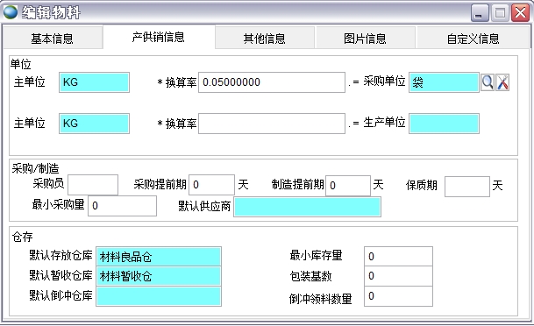Viewport: 534px width, 326px height.
Task: Click the 采购员 input box
Action: (x=93, y=185)
